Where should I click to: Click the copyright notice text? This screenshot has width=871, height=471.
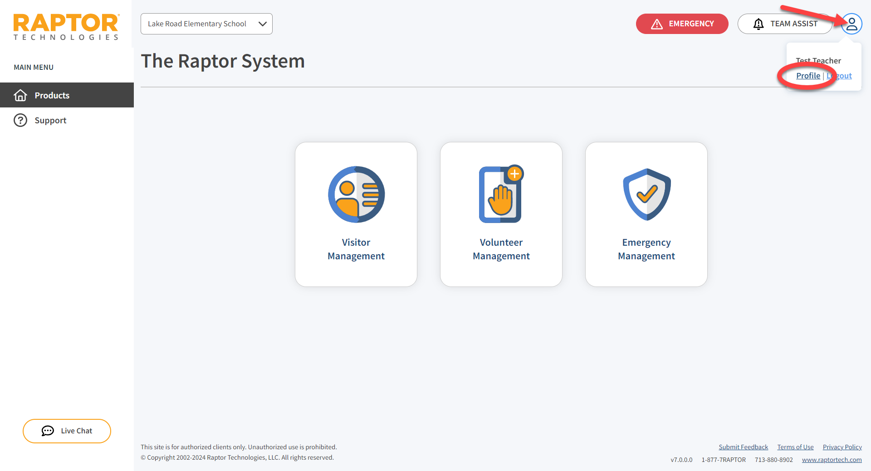(x=237, y=457)
